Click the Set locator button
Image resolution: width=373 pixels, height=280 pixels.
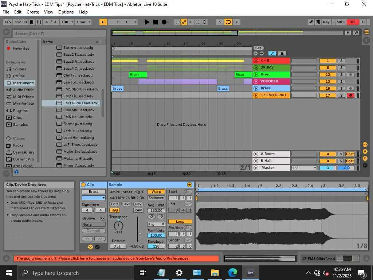(258, 48)
